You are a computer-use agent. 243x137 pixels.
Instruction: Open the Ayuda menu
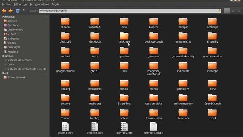(55, 4)
